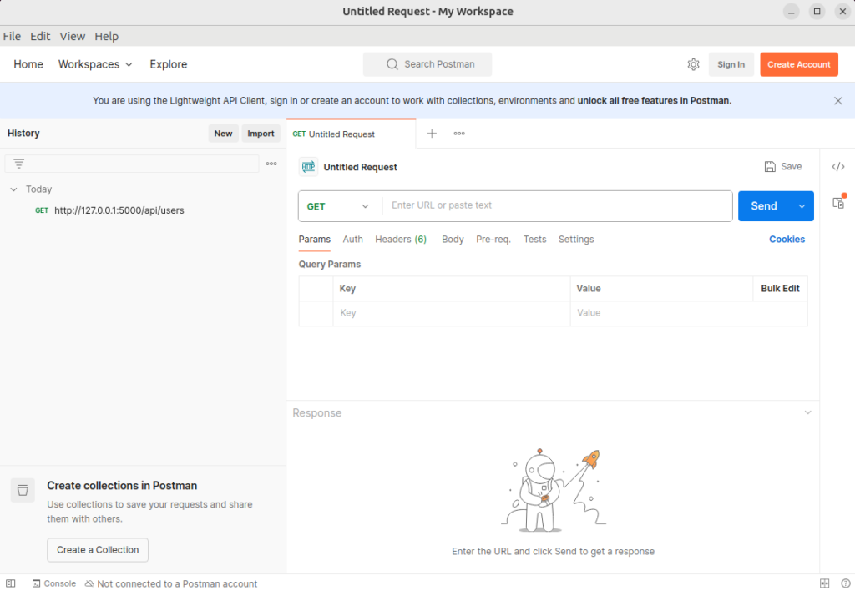This screenshot has height=591, width=855.
Task: Open the Cookies link
Action: [787, 240]
